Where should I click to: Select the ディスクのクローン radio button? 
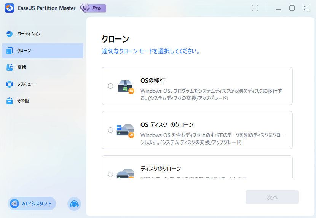[110, 174]
